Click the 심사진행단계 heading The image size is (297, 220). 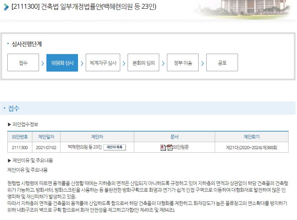27,44
